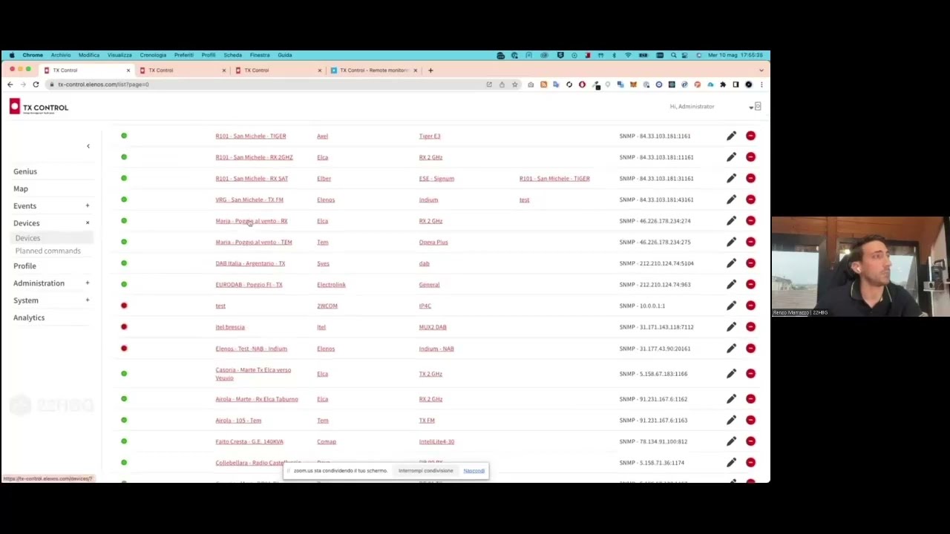Delete the Faito Cresta G.E. 140KVA device
Image resolution: width=950 pixels, height=534 pixels.
(750, 441)
